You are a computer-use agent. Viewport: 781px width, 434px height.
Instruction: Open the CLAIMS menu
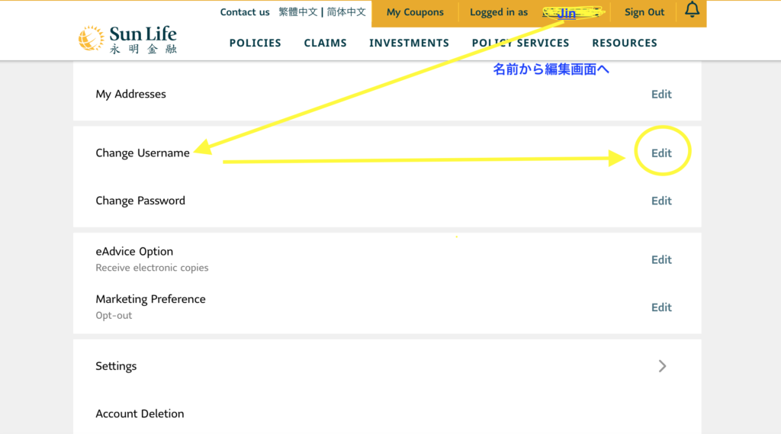coord(325,43)
